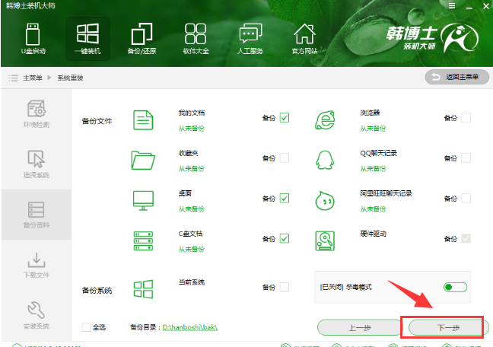
Task: Click 备份系统 section label
Action: [x=97, y=291]
